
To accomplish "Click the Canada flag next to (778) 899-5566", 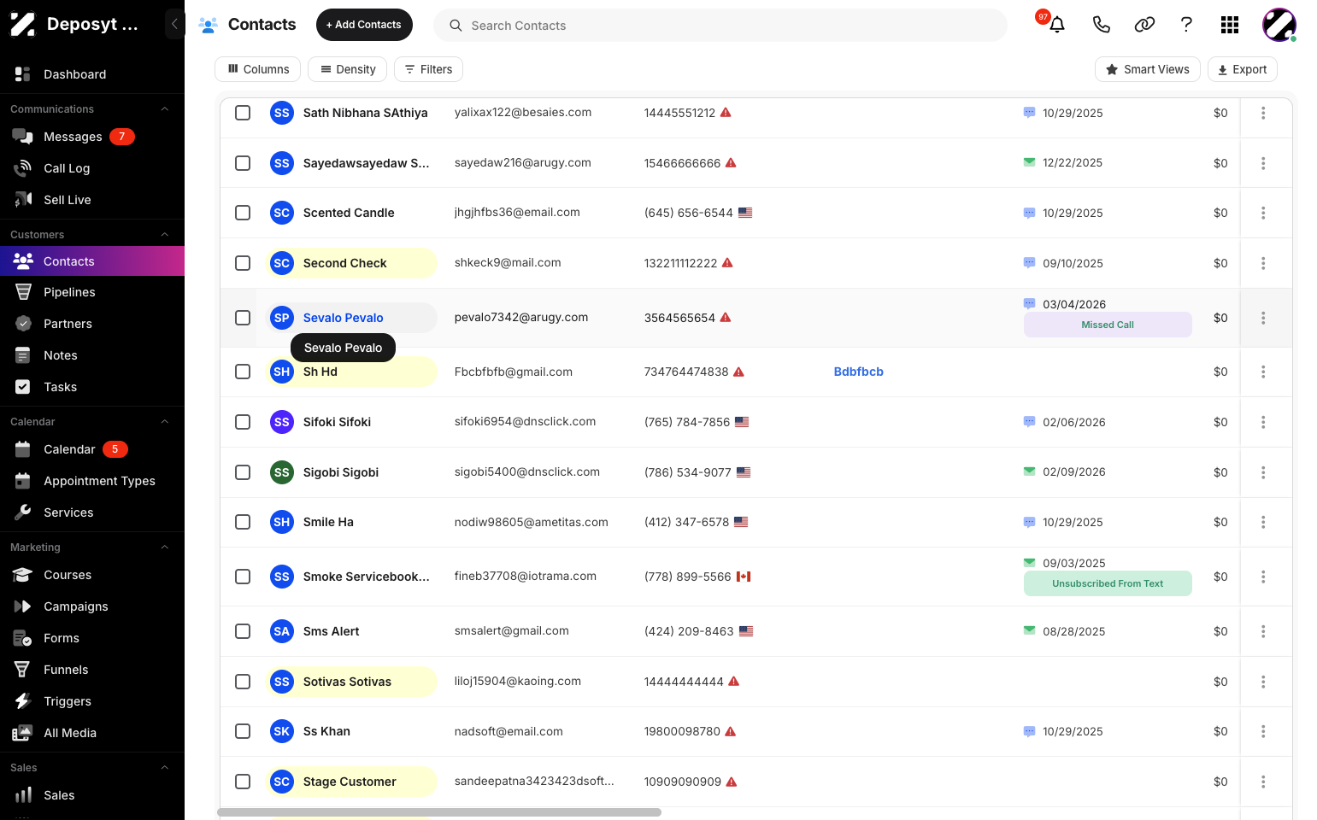I will click(x=744, y=577).
